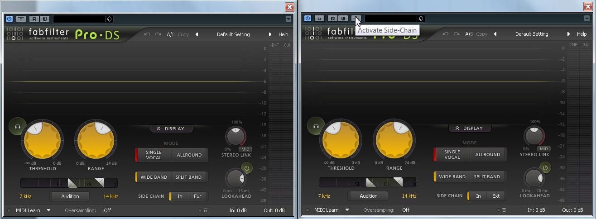
Task: Collapse the DISPLAY section in left window
Action: (x=172, y=129)
